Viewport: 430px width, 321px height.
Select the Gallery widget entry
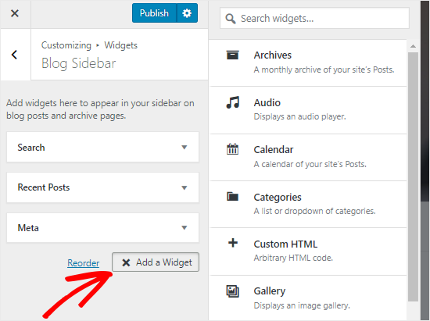pos(308,298)
